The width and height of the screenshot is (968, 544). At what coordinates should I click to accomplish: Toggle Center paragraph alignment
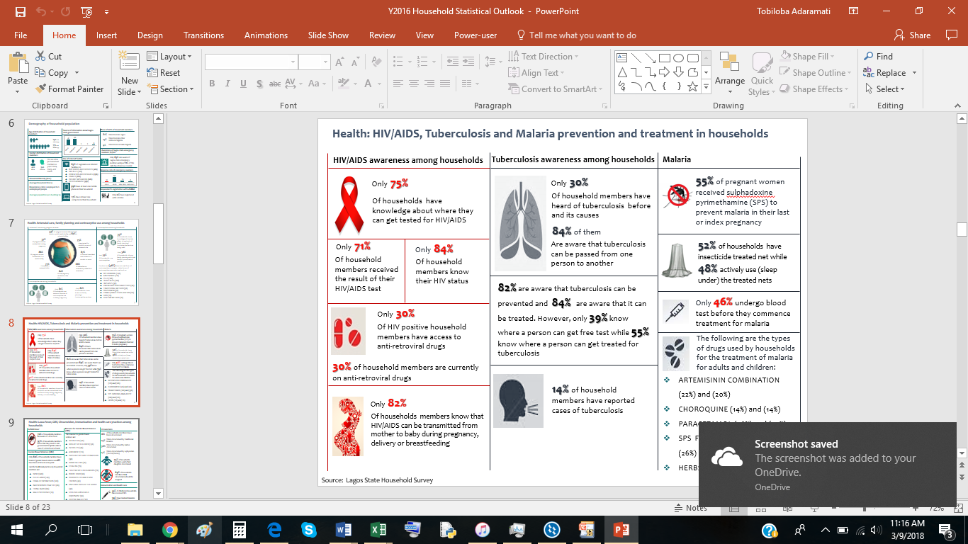pos(414,84)
